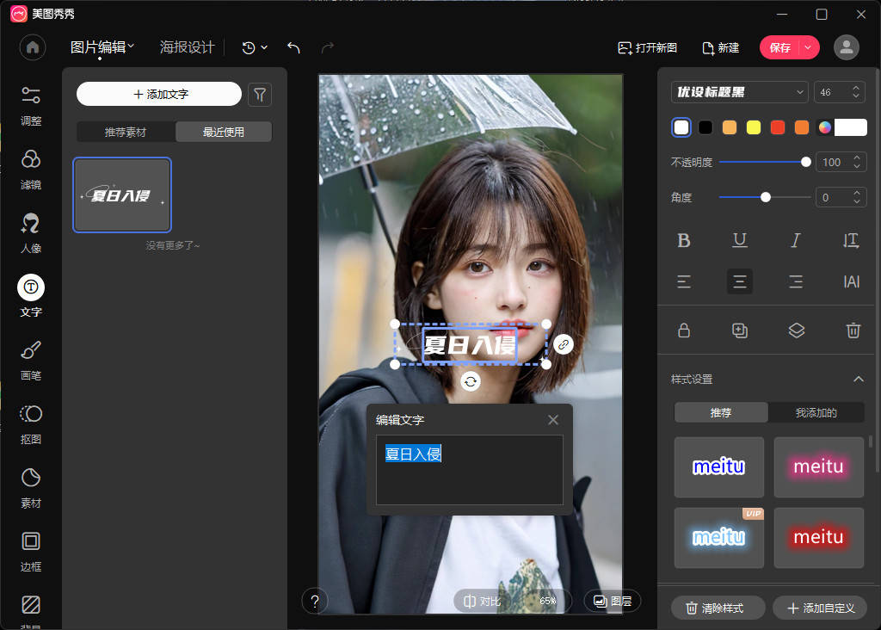Select the red color swatch

(778, 127)
